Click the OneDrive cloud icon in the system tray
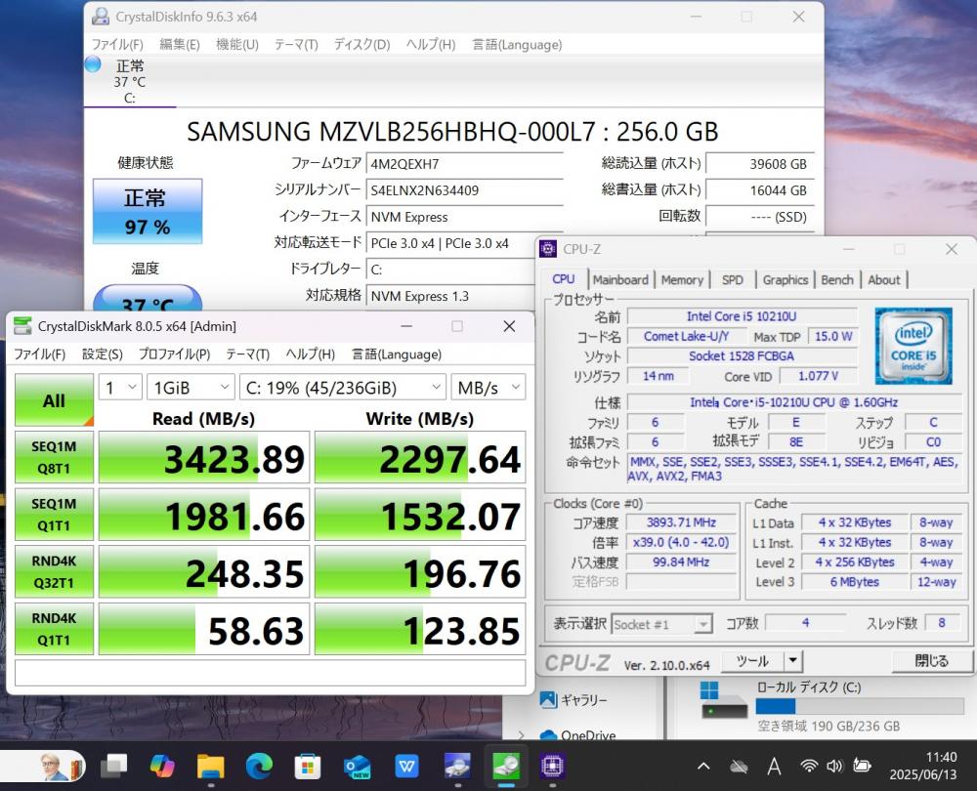 739,767
